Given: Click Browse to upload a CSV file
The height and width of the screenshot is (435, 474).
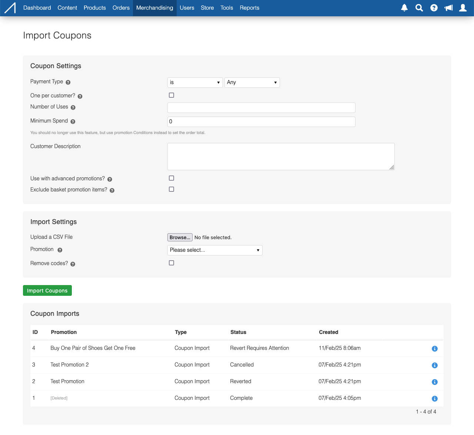Looking at the screenshot, I should tap(180, 237).
